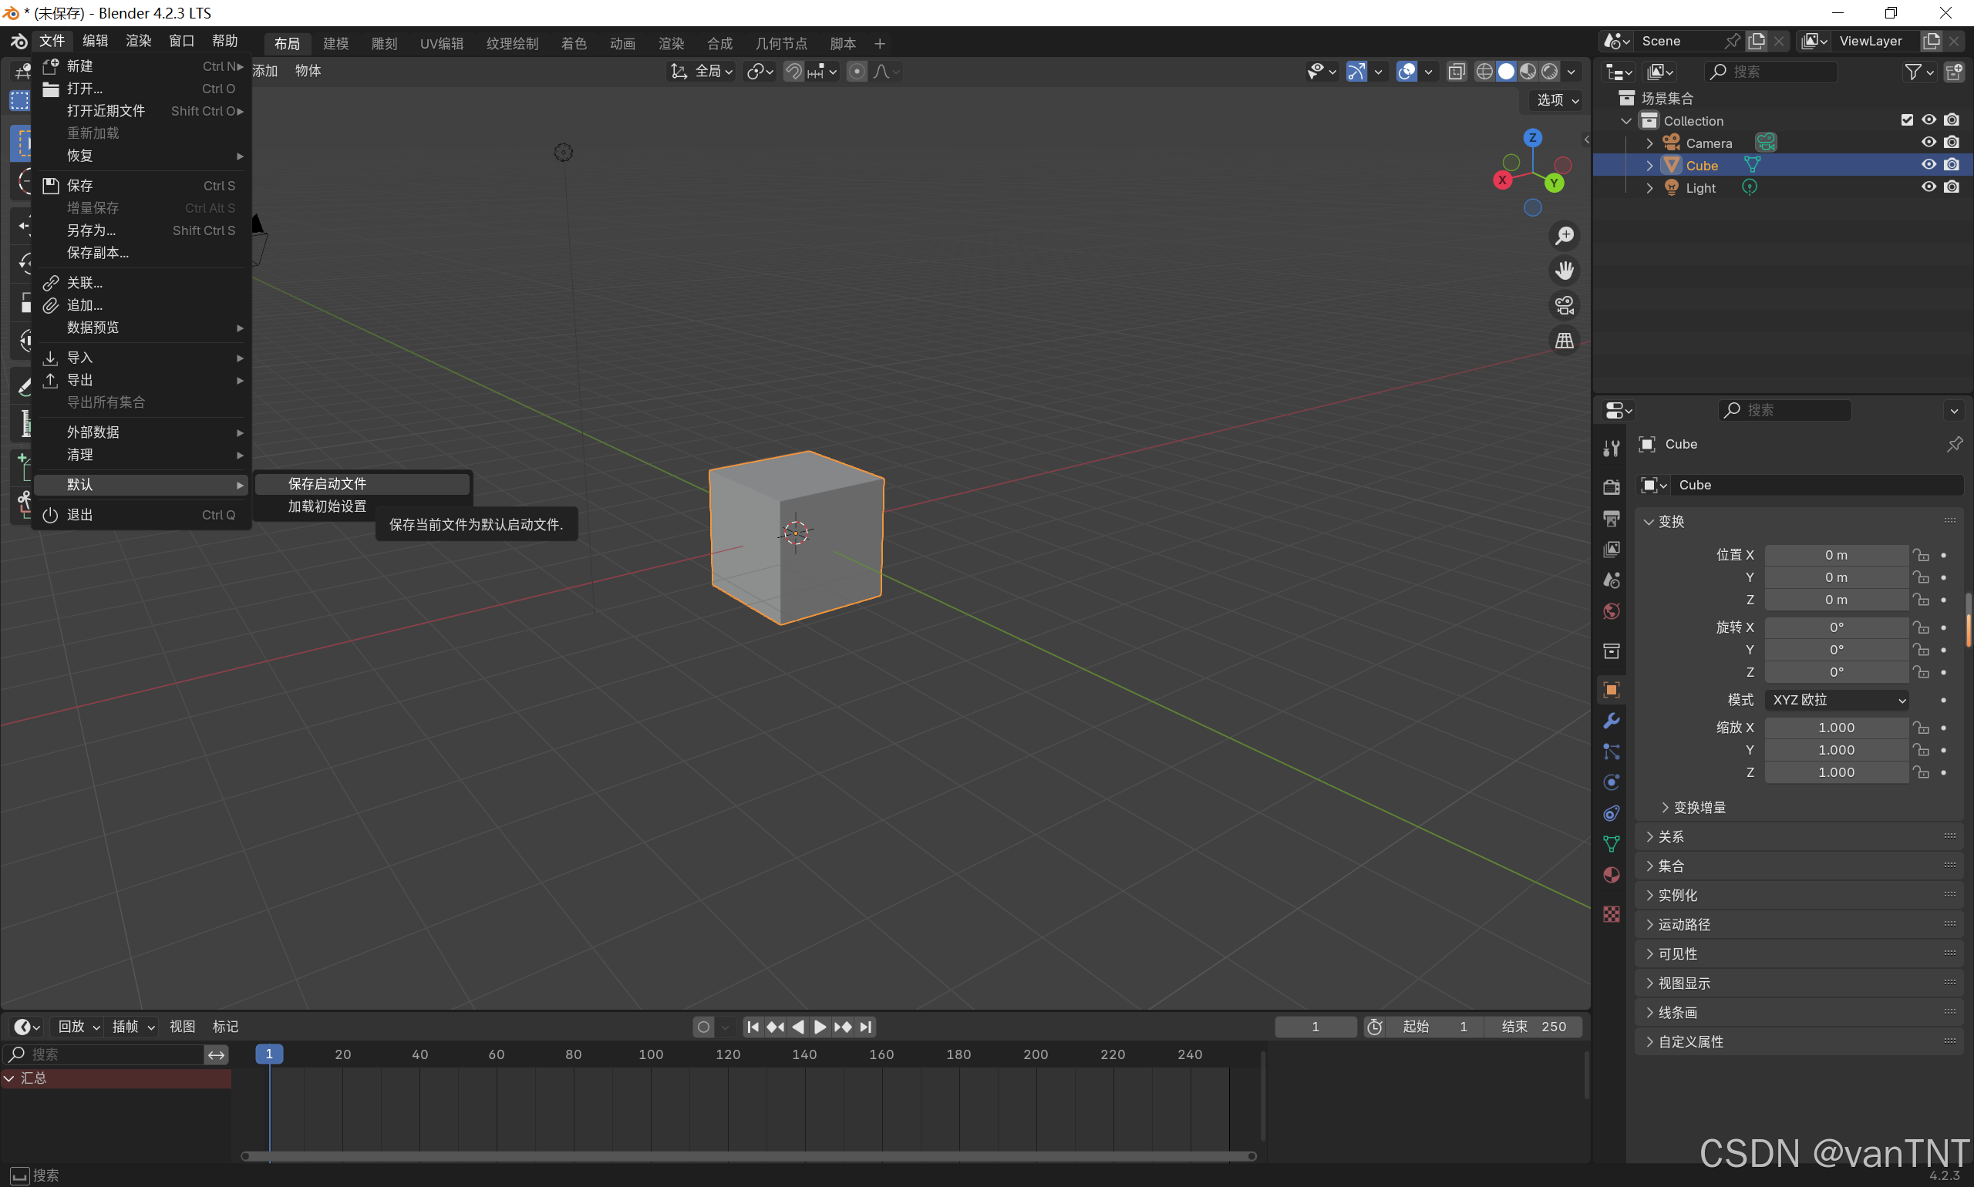Open the Material properties tab icon
This screenshot has height=1187, width=1974.
1611,875
